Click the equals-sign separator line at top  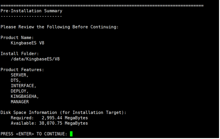coord(102,5)
